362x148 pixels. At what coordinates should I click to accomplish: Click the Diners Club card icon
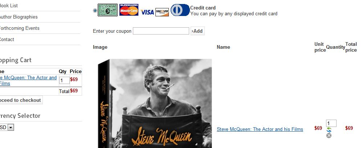[180, 10]
